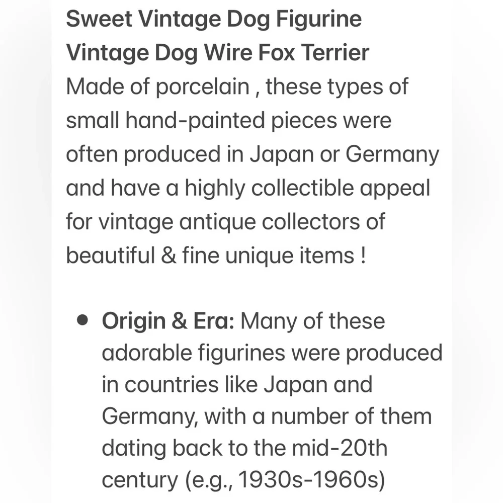This screenshot has height=503, width=503.
Task: Click the bullet point before Origin & Era
Action: (x=82, y=320)
